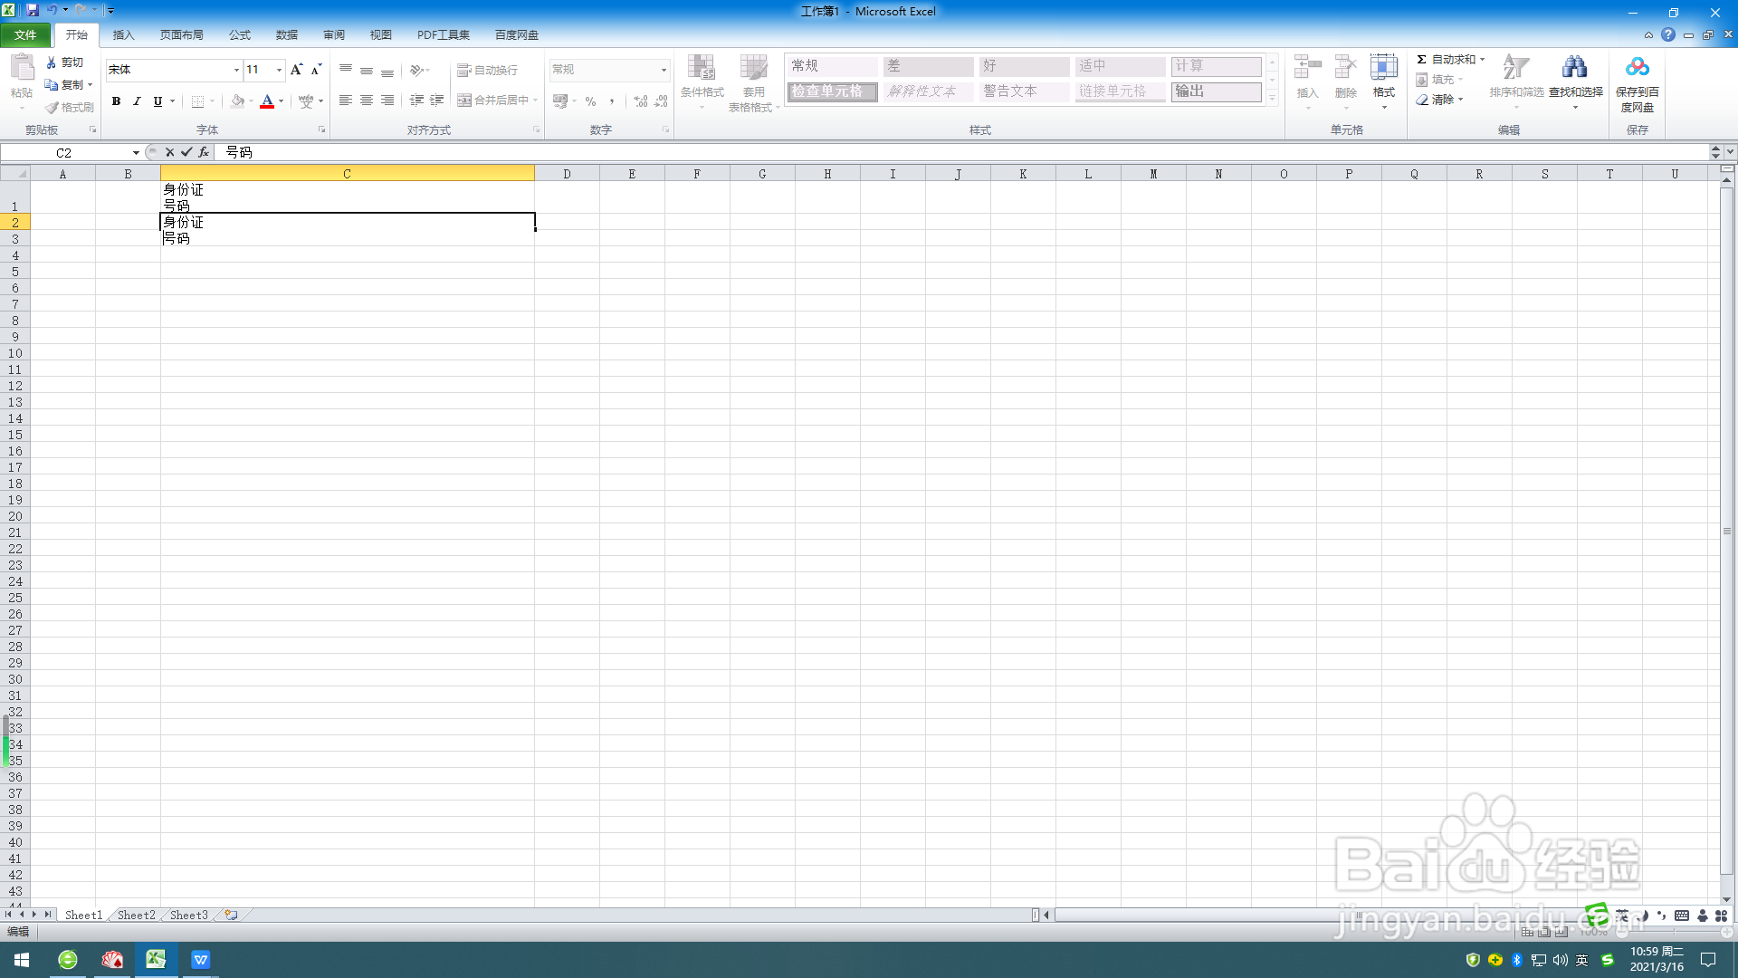Toggle wrap text (自动换行)

coord(488,70)
